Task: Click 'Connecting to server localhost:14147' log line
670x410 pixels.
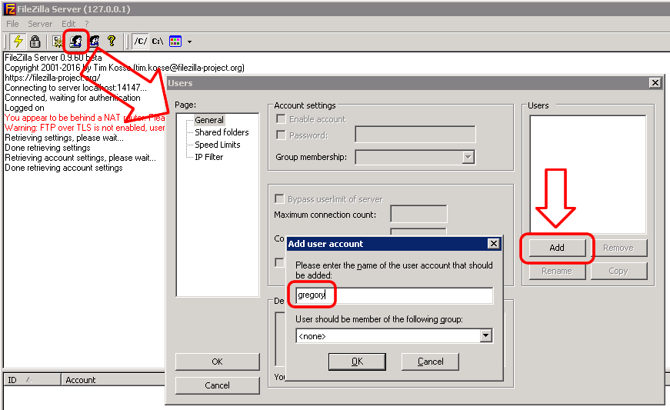Action: 75,88
